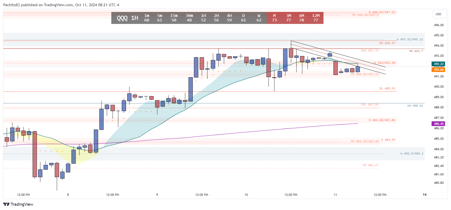Click the 496.00 price axis value

tap(439, 25)
